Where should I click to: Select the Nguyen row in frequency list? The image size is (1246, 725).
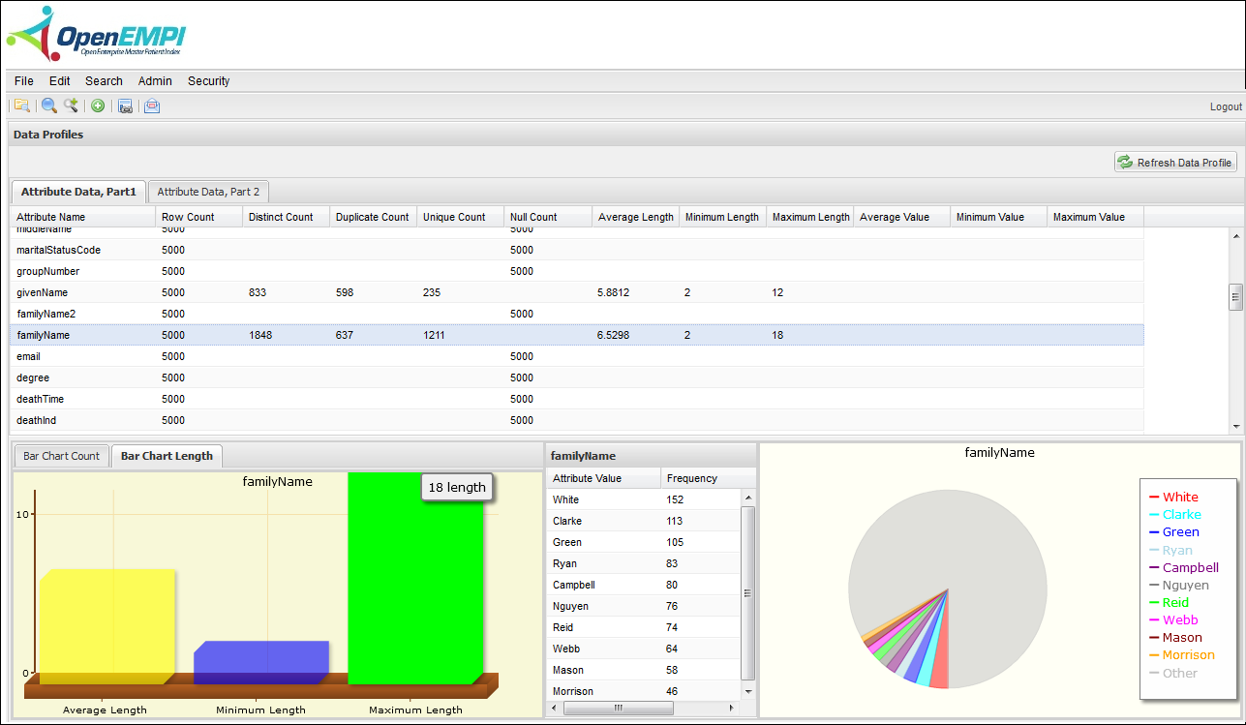[644, 606]
